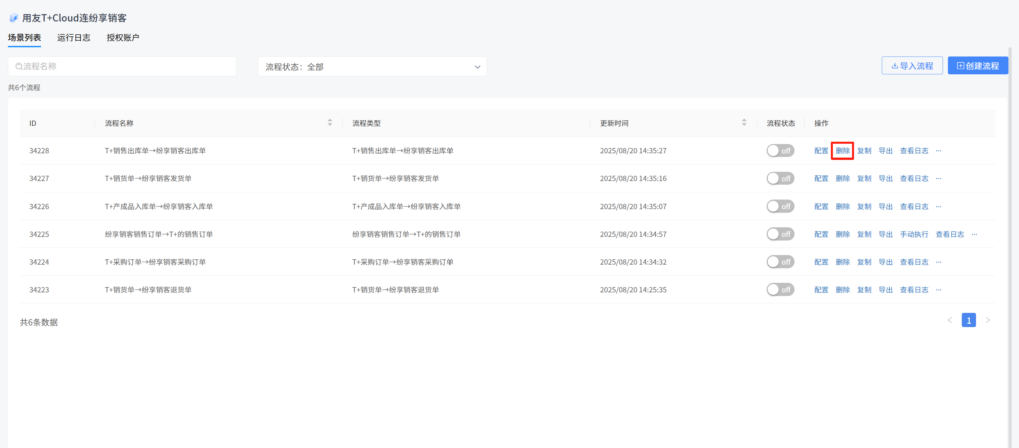Click 配置 for flow 34227
1019x448 pixels.
tap(821, 178)
